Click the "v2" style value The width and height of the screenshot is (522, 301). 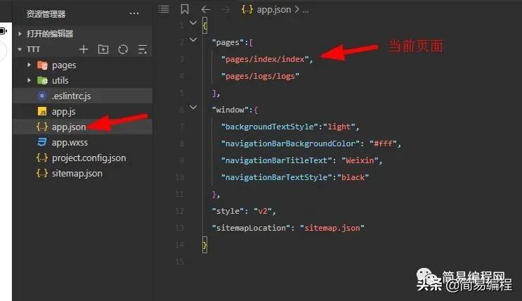point(263,212)
